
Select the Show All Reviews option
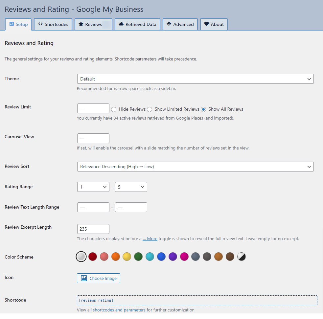[x=203, y=109]
